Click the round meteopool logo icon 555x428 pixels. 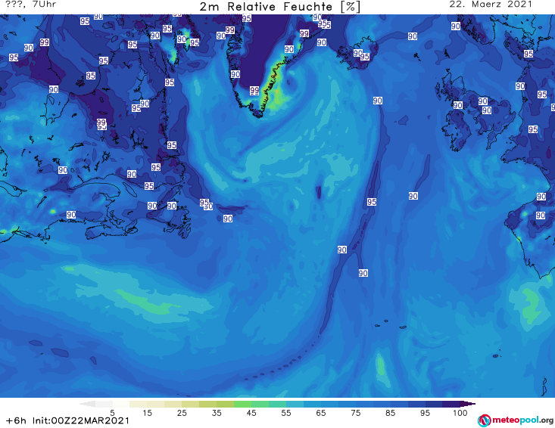click(485, 420)
